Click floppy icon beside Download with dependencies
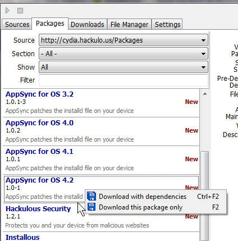 click(x=91, y=196)
